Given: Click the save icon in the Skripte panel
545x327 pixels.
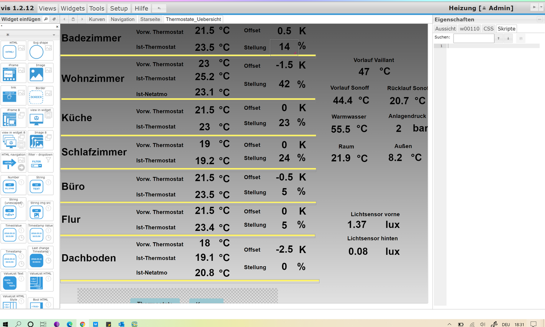Looking at the screenshot, I should tap(520, 38).
